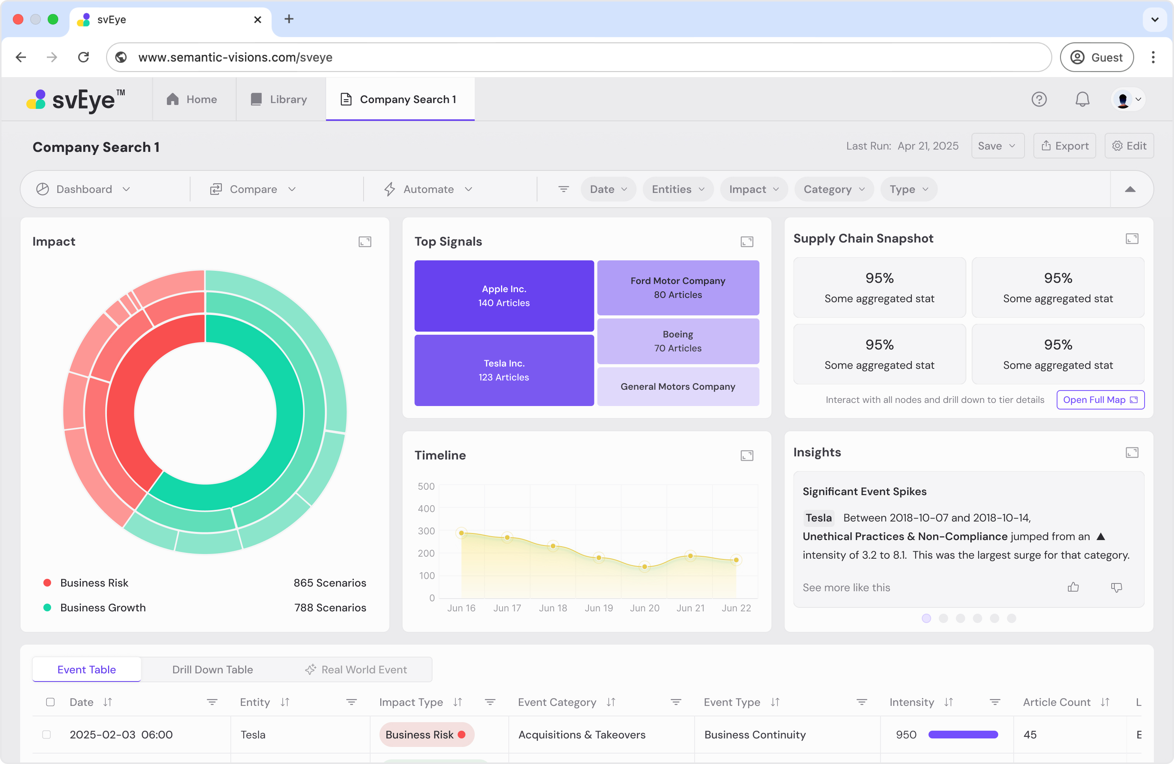Filter the Event Category column

(x=676, y=702)
